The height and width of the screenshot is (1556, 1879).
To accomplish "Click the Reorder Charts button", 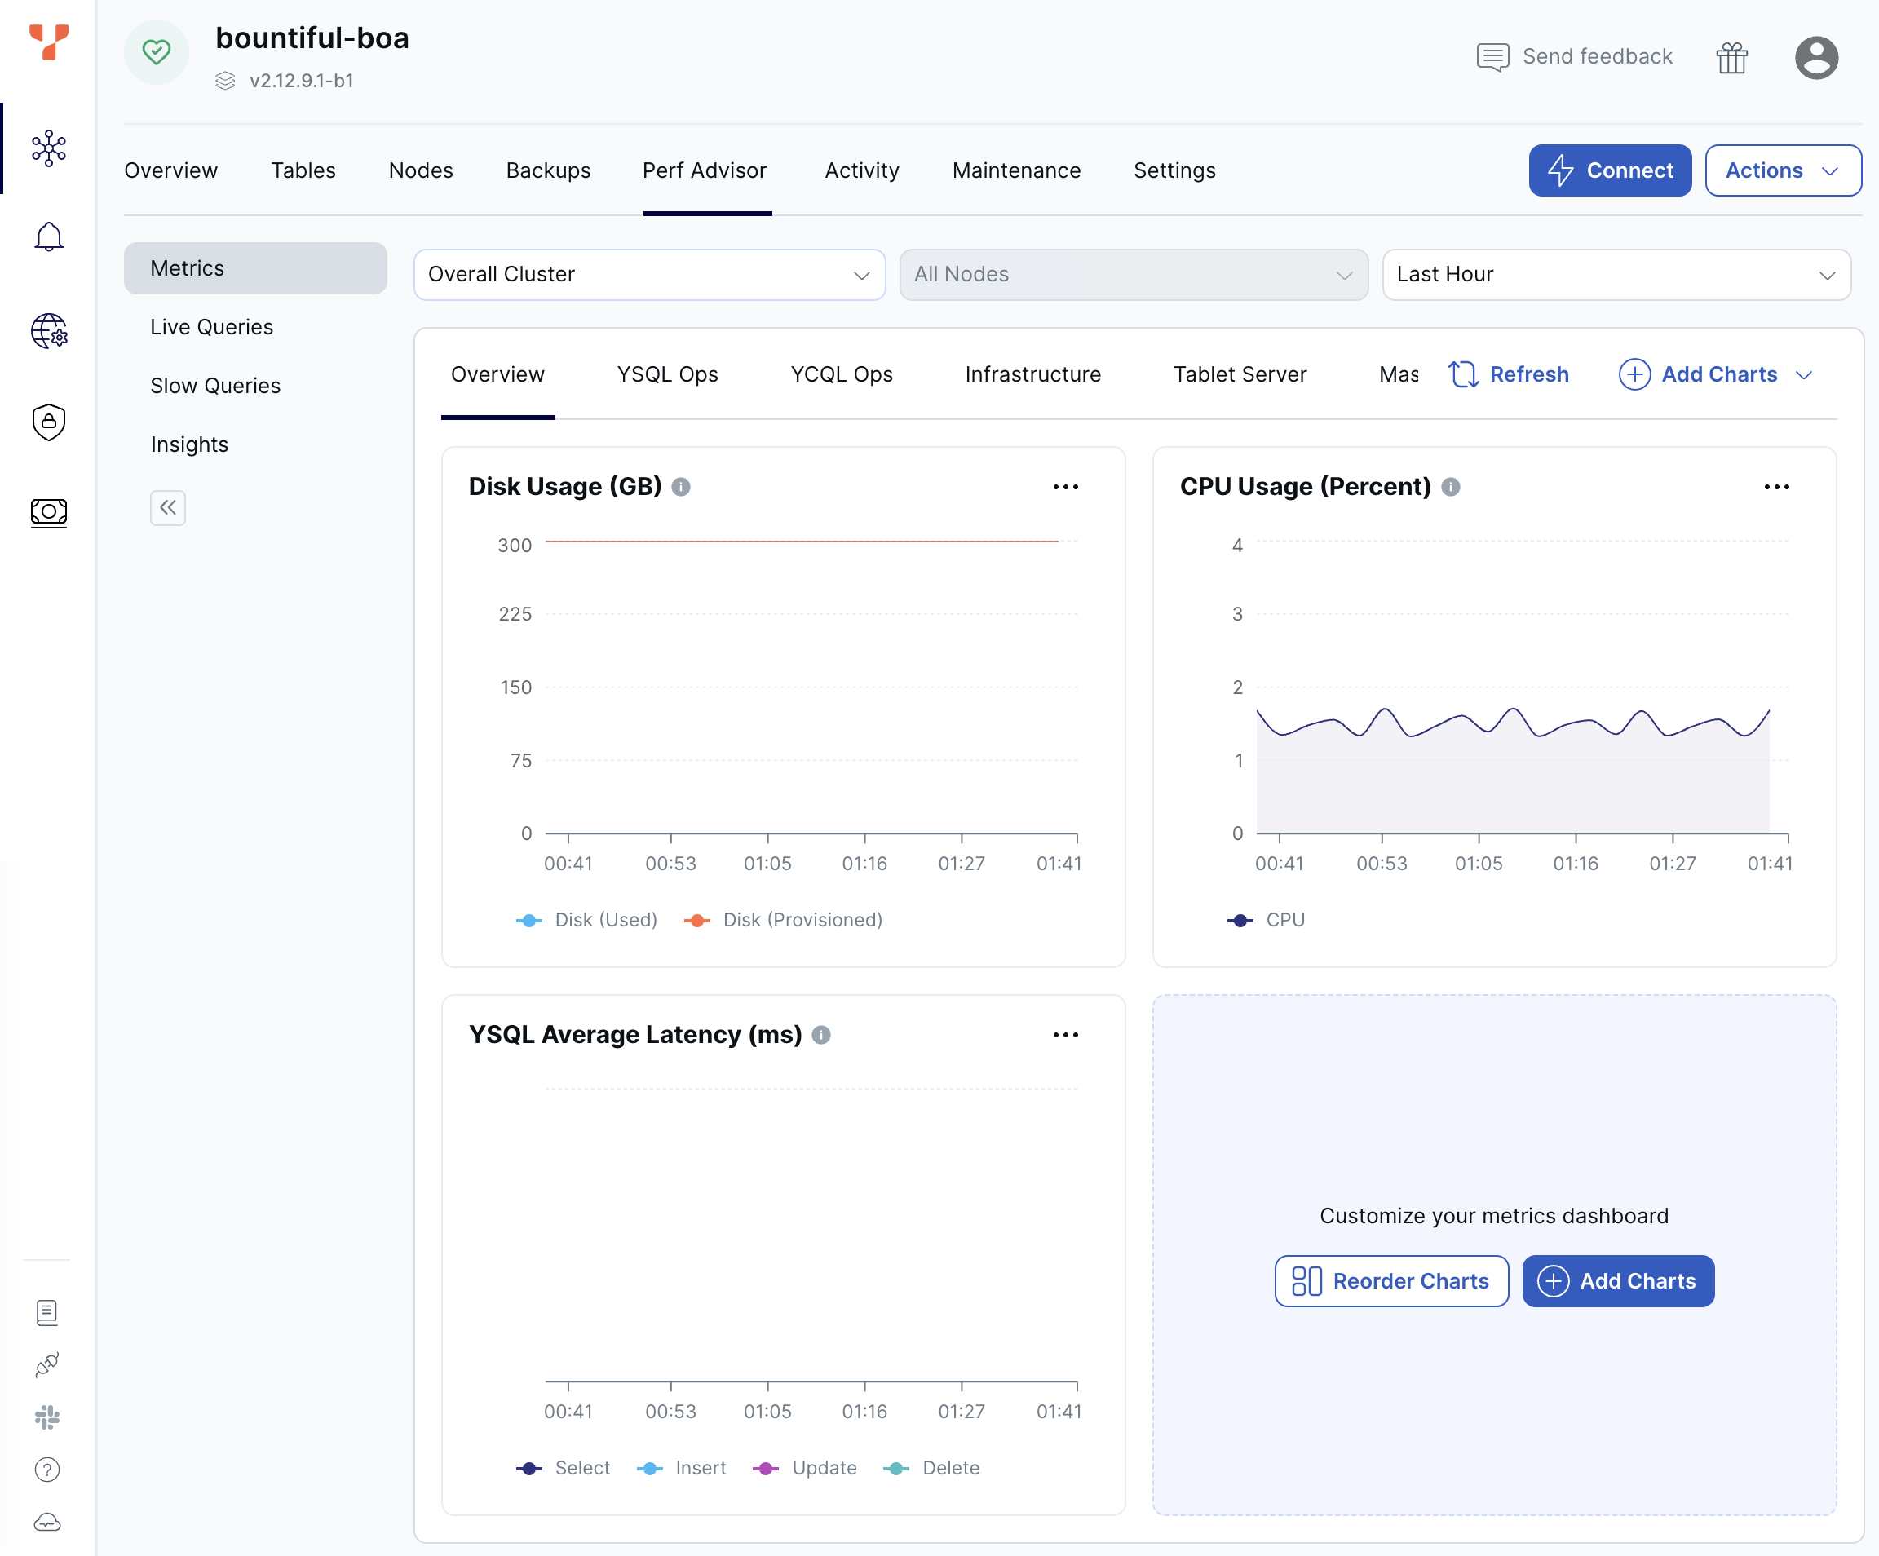I will point(1390,1281).
